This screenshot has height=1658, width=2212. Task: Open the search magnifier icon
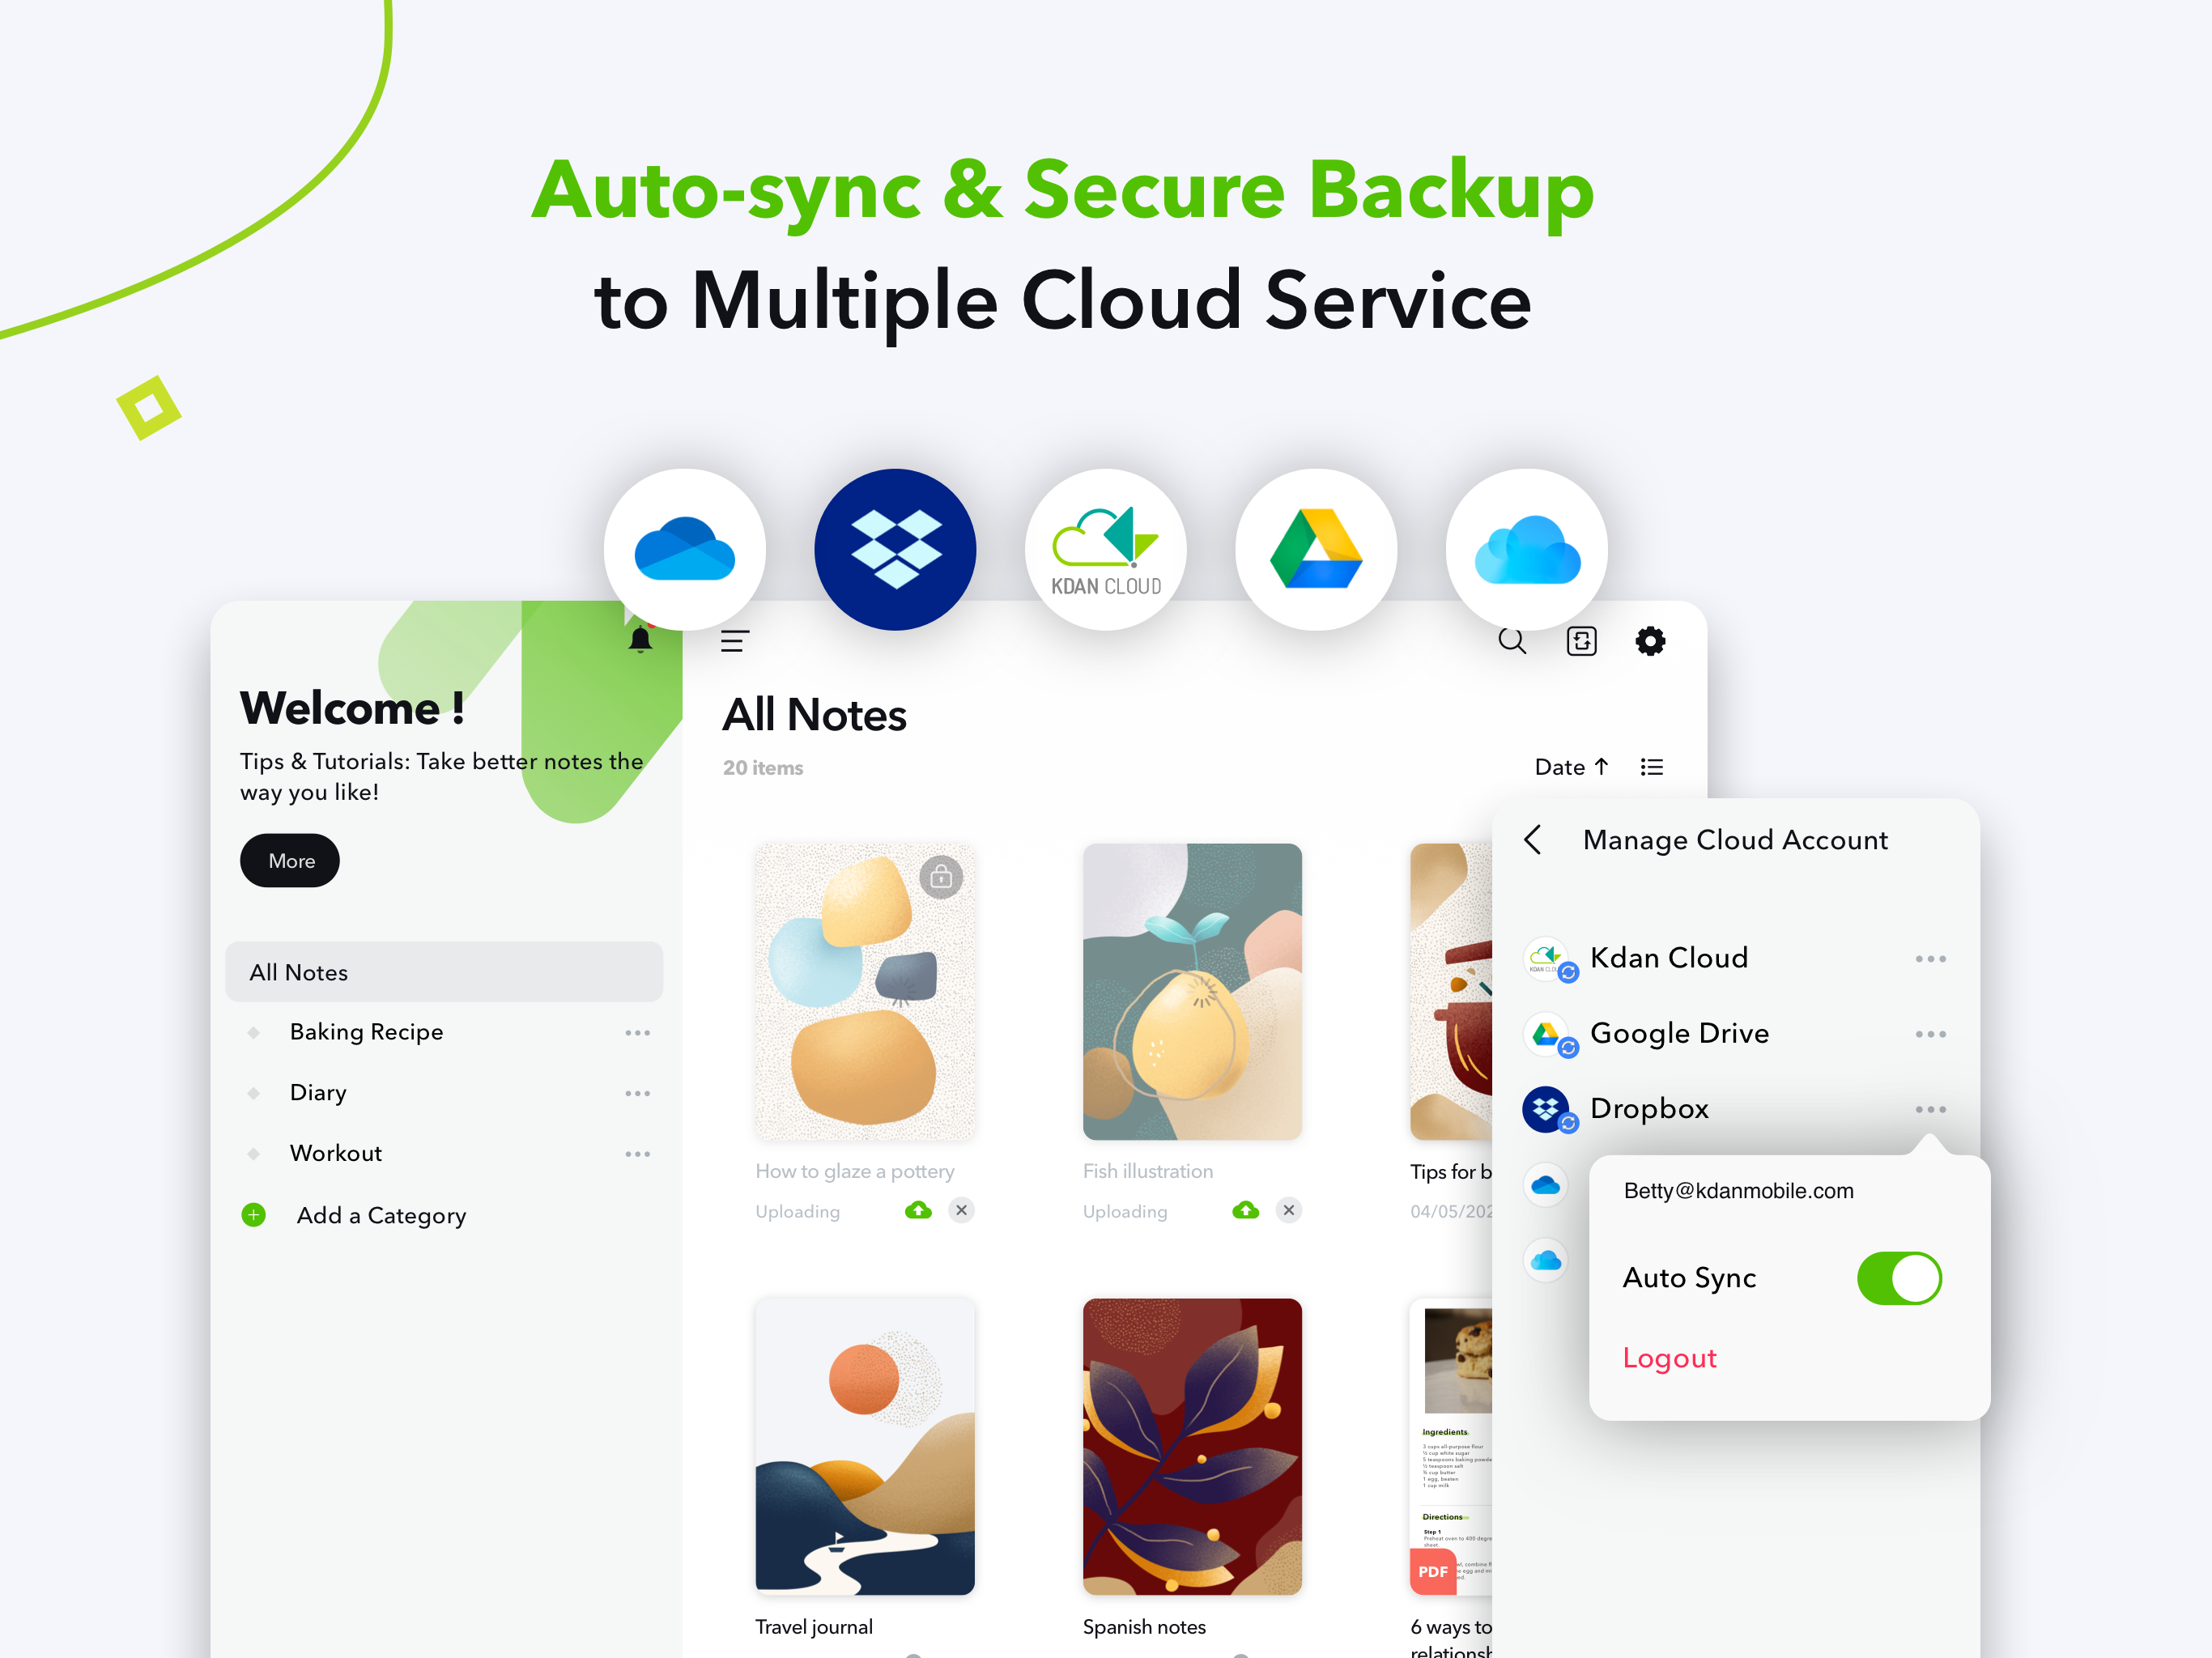click(1511, 641)
